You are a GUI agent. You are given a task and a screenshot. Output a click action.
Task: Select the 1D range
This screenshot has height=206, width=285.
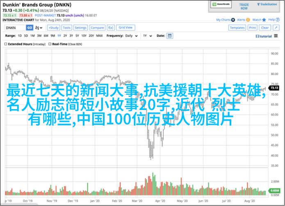[20, 36]
